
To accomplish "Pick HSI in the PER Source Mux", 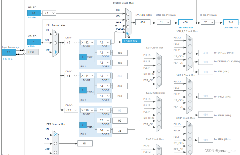I will point(55,134).
